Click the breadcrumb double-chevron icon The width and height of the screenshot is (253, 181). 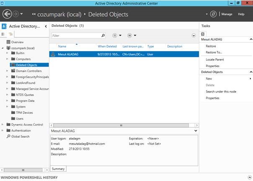pos(34,14)
